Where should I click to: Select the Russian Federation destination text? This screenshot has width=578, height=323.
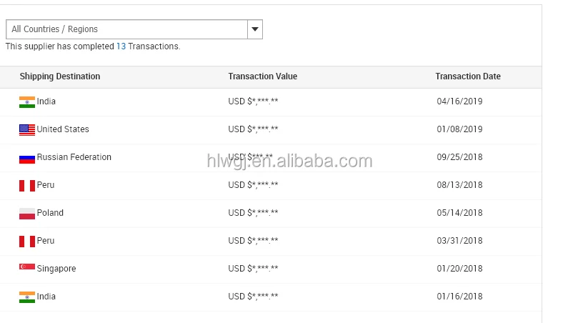click(74, 157)
